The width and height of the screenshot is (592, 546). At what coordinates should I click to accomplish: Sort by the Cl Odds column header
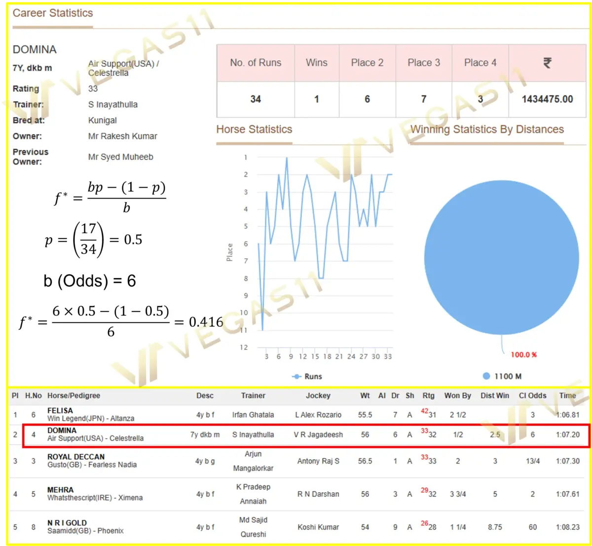532,396
